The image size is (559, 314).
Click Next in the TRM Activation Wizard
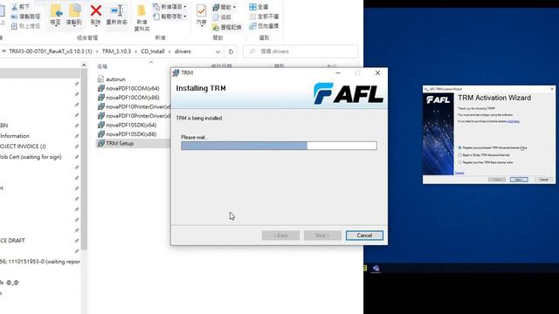tap(519, 180)
